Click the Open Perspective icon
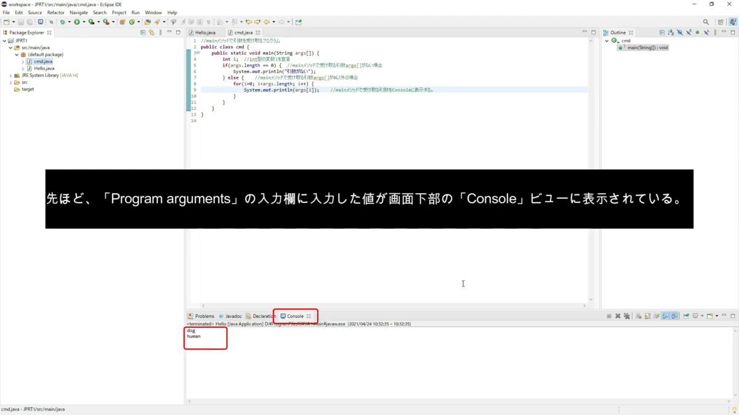 point(721,22)
